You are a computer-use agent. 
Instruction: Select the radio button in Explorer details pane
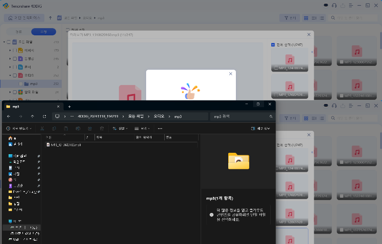212,215
